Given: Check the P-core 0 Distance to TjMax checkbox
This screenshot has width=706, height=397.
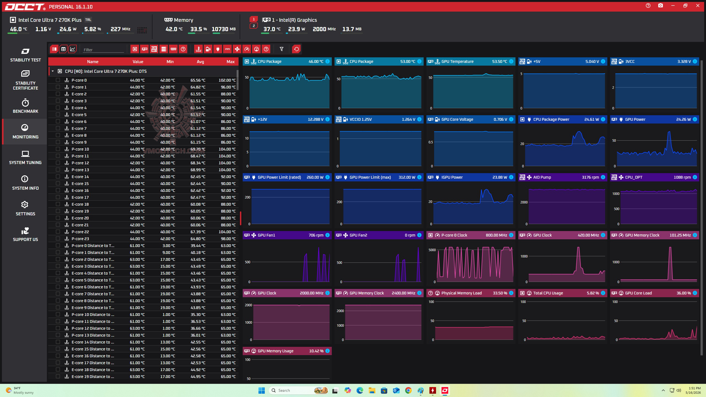Looking at the screenshot, I should 58,245.
